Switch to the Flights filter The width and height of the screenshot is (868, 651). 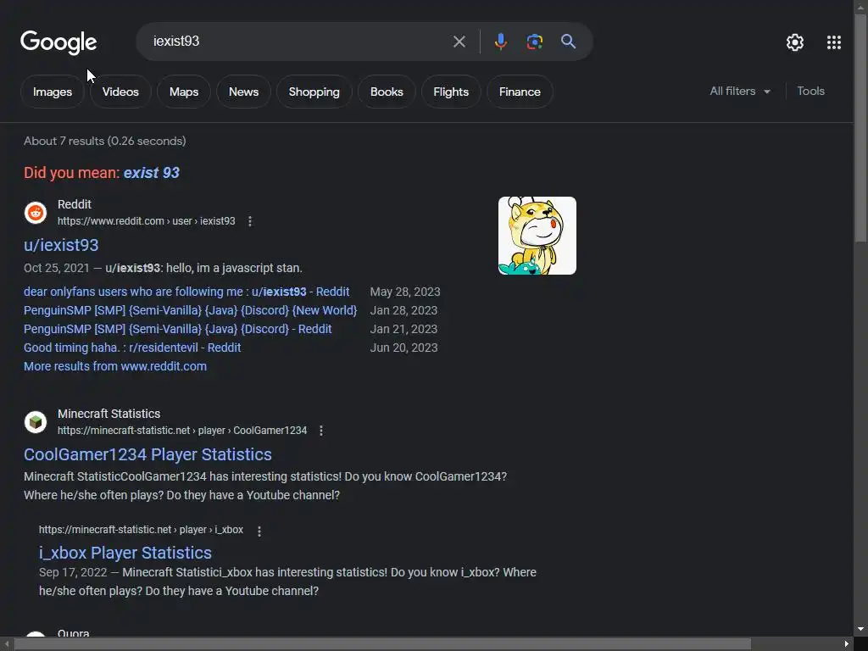tap(451, 92)
